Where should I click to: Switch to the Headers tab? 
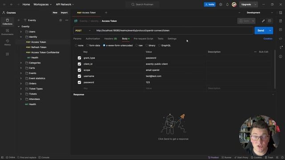(110, 39)
